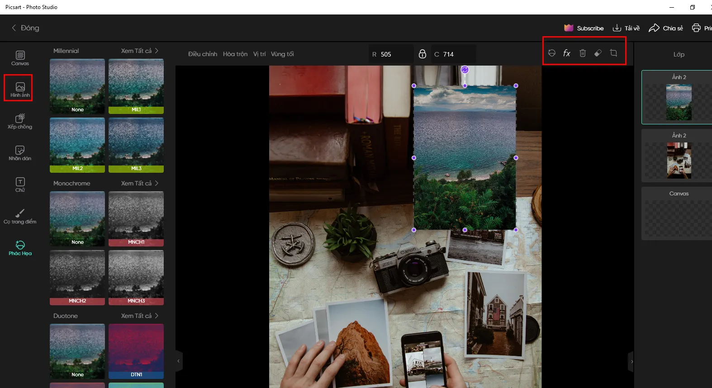Click the bottom-right corner handle of image
This screenshot has width=712, height=388.
pos(516,230)
